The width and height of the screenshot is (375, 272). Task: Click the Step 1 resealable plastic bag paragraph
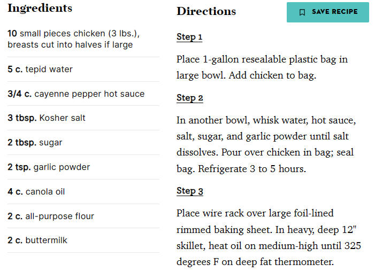click(x=262, y=67)
